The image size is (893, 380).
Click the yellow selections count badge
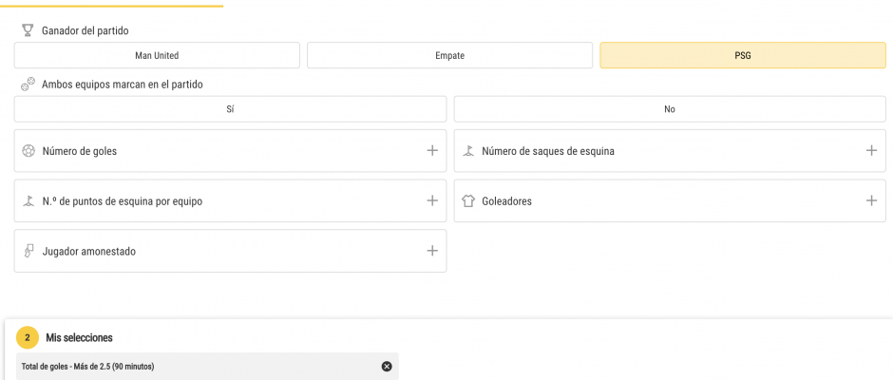(28, 337)
